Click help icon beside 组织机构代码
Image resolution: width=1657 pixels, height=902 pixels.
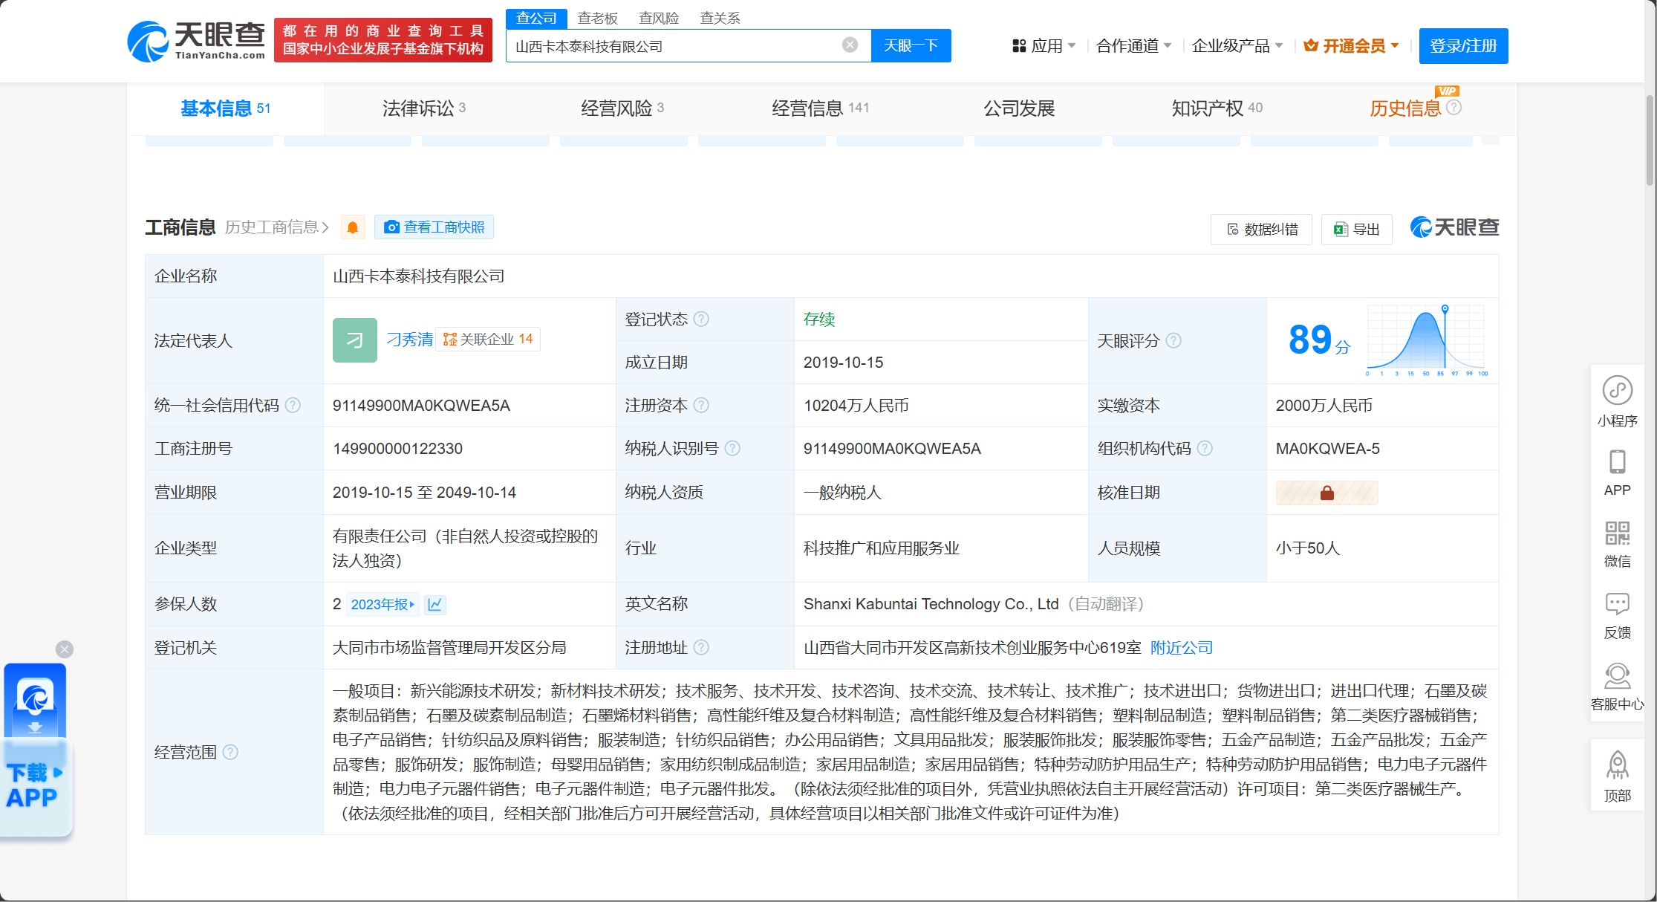[x=1205, y=449]
